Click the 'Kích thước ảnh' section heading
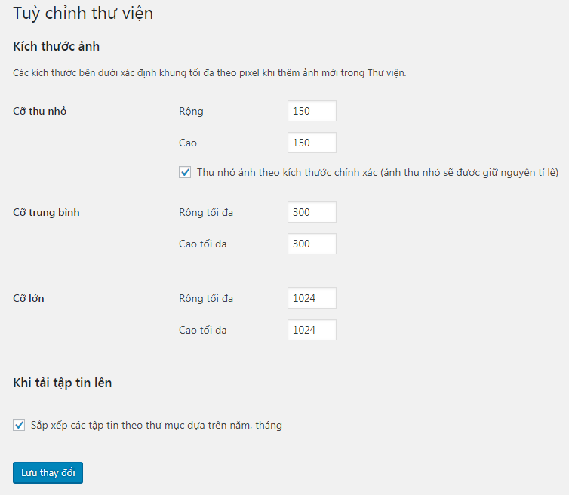The height and width of the screenshot is (495, 569). (x=57, y=46)
